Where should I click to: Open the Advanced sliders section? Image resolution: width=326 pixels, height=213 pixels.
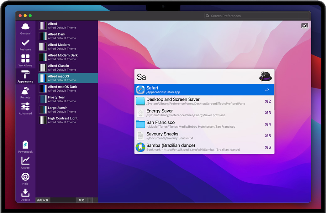(x=25, y=108)
